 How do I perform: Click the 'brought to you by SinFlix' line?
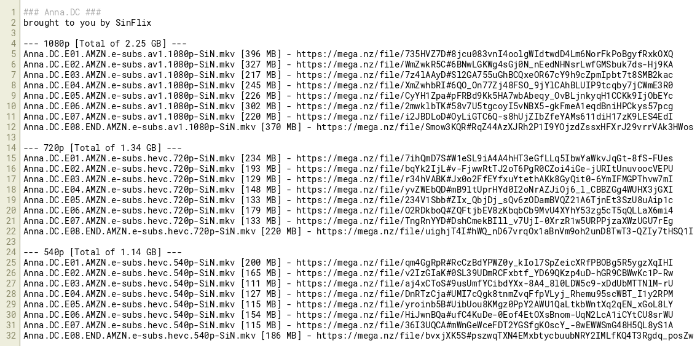[x=87, y=23]
